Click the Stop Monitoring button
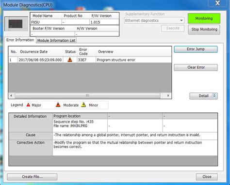The height and width of the screenshot is (185, 230). [x=204, y=30]
